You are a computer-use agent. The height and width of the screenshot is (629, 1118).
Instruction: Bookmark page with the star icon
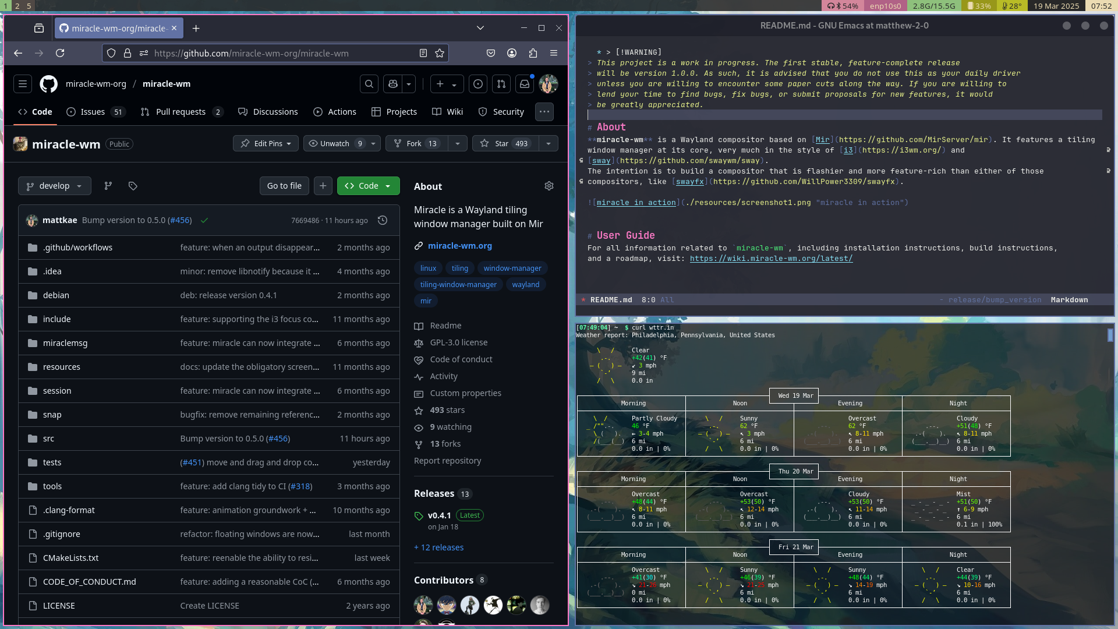pos(440,53)
